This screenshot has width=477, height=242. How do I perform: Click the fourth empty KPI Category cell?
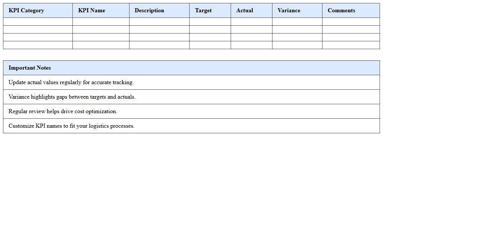[37, 45]
